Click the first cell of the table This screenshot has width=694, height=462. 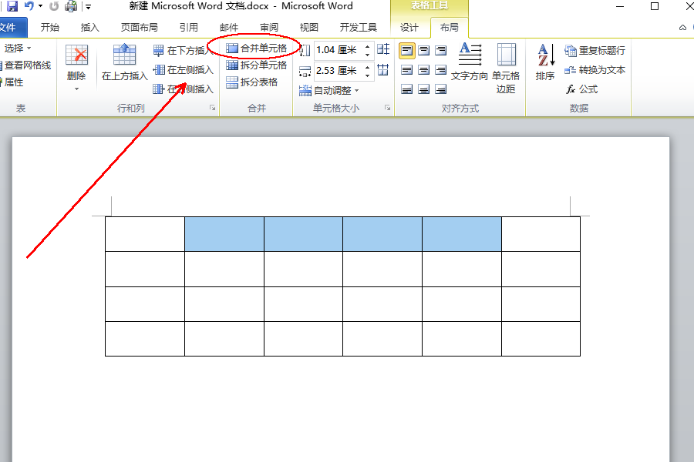[x=145, y=234]
